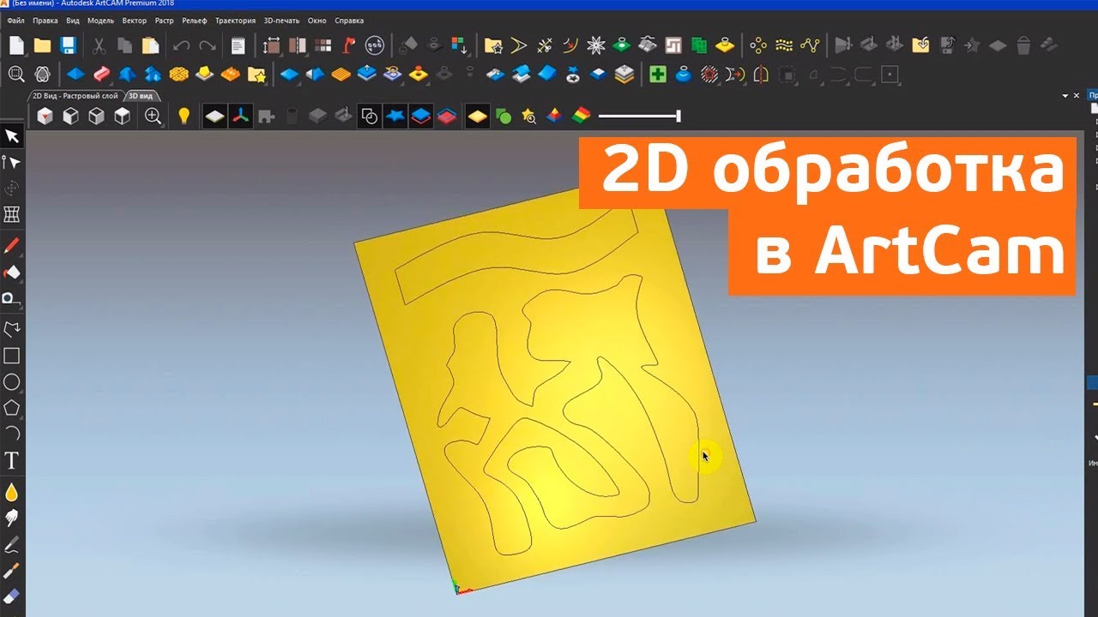Close the side panel with X button

1076,95
